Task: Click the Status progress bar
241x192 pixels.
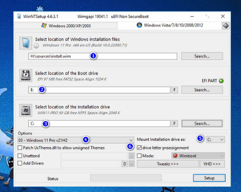Action: [x=126, y=178]
